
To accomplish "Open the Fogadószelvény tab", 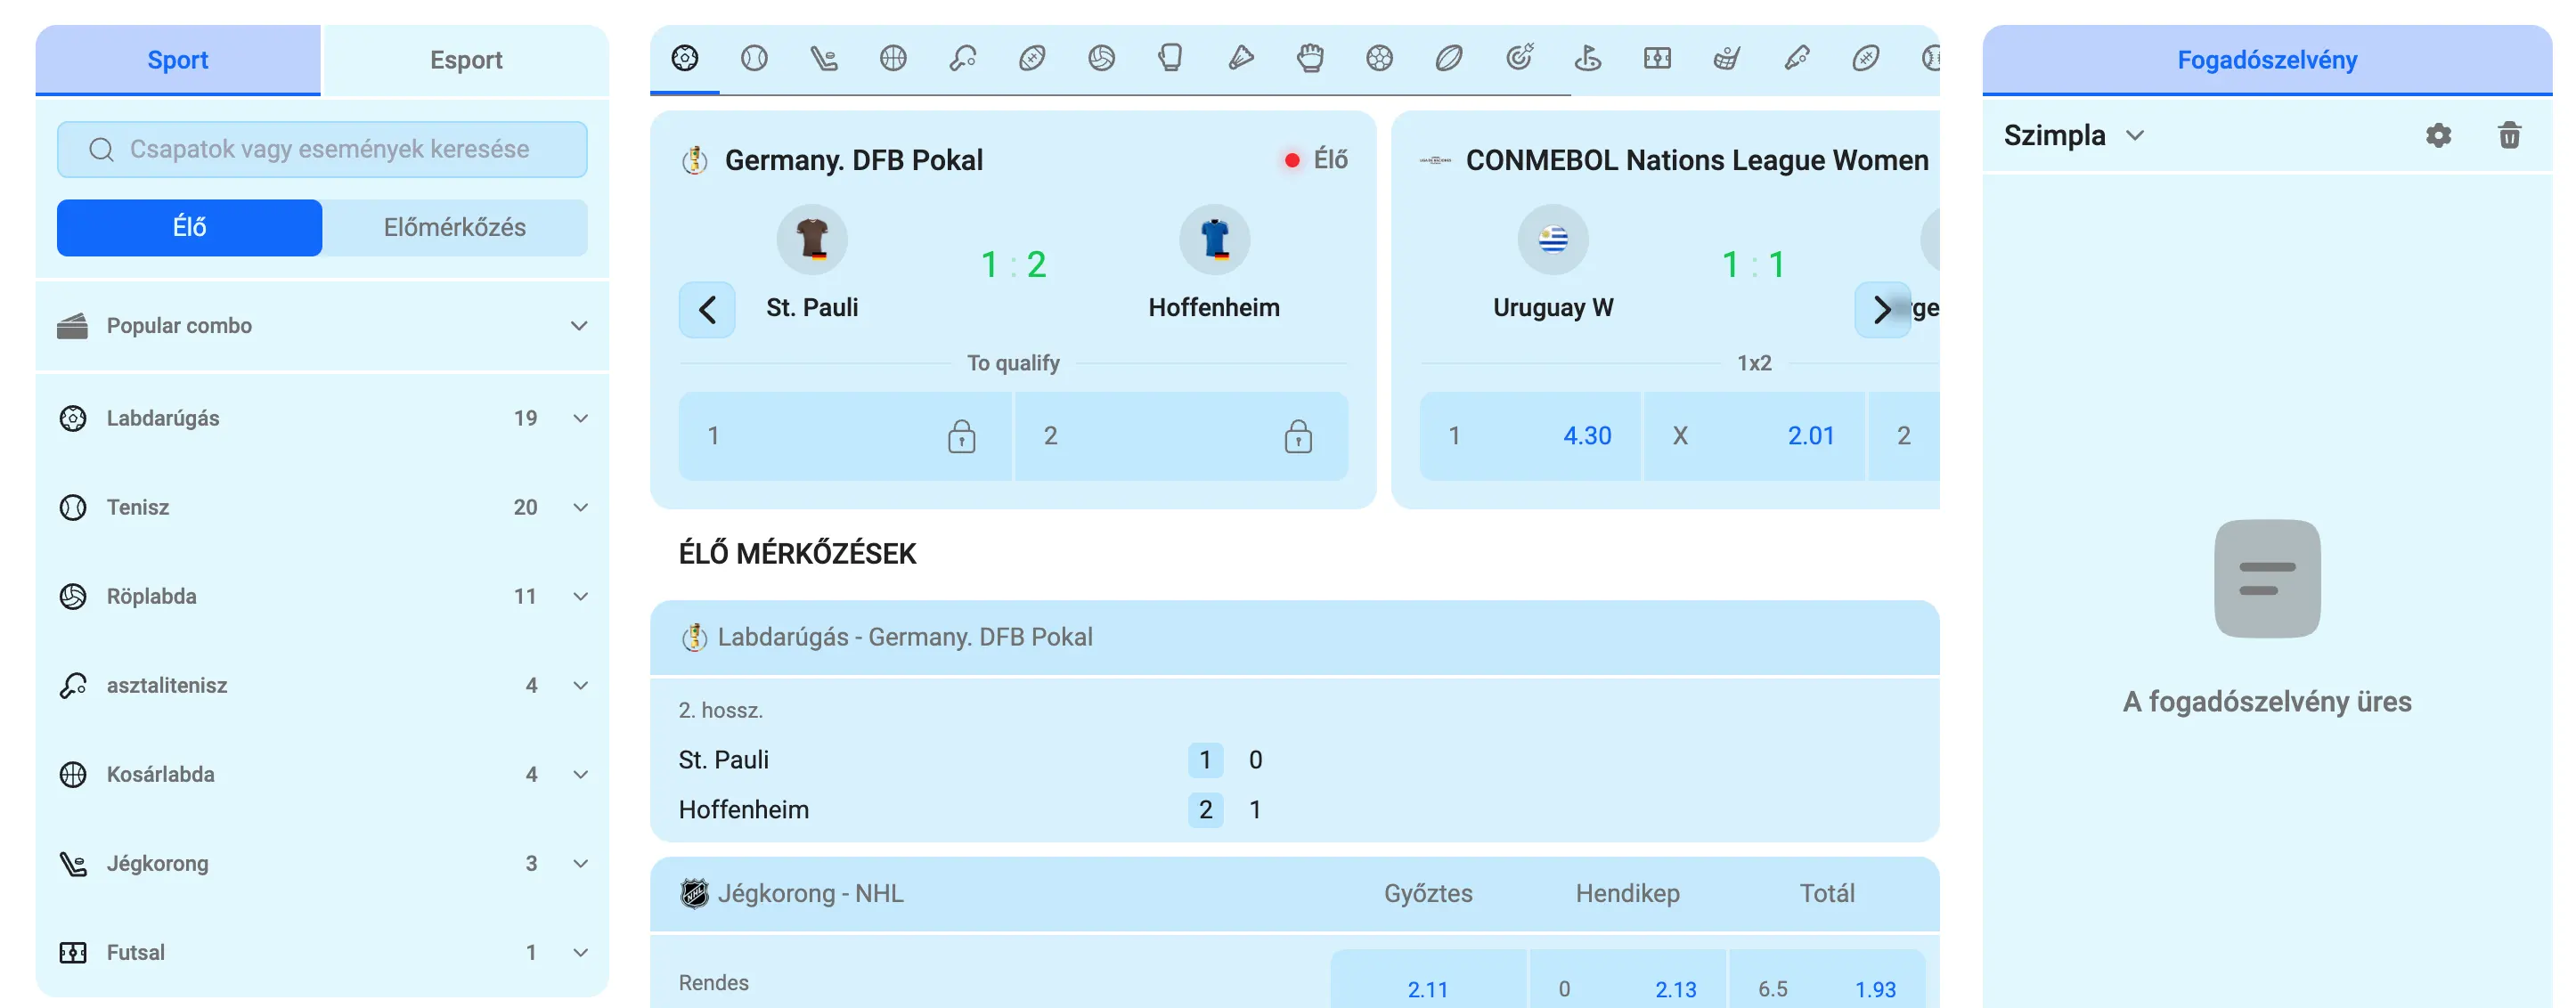I will tap(2266, 60).
